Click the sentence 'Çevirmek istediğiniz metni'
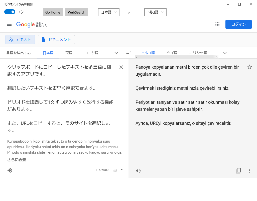This screenshot has height=201, width=257. click(162, 88)
